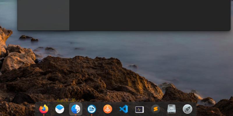The image size is (233, 116).
Task: Click the empty sidebar pane of the window
Action: [43, 14]
